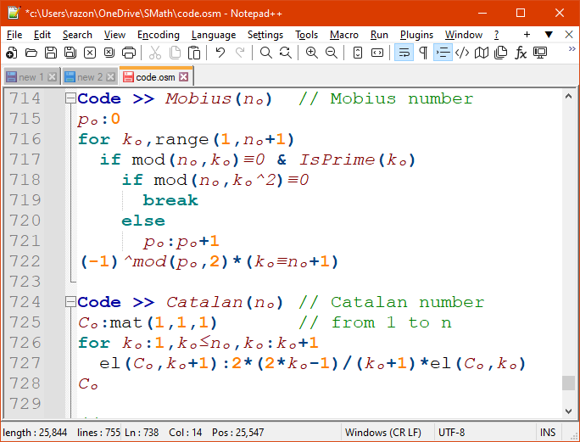580x442 pixels.
Task: Click the New file toolbar icon
Action: tap(11, 53)
